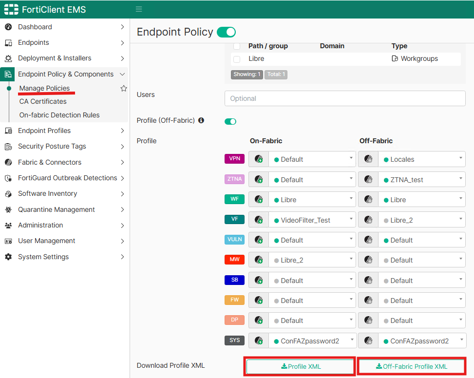
Task: Download the Profile XML
Action: 300,366
